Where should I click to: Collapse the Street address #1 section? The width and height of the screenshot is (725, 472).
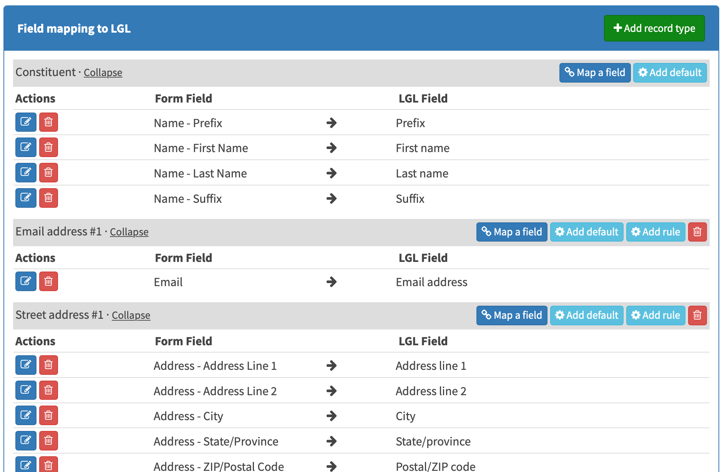[131, 315]
